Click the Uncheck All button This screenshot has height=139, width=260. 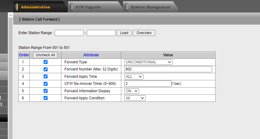click(x=45, y=55)
